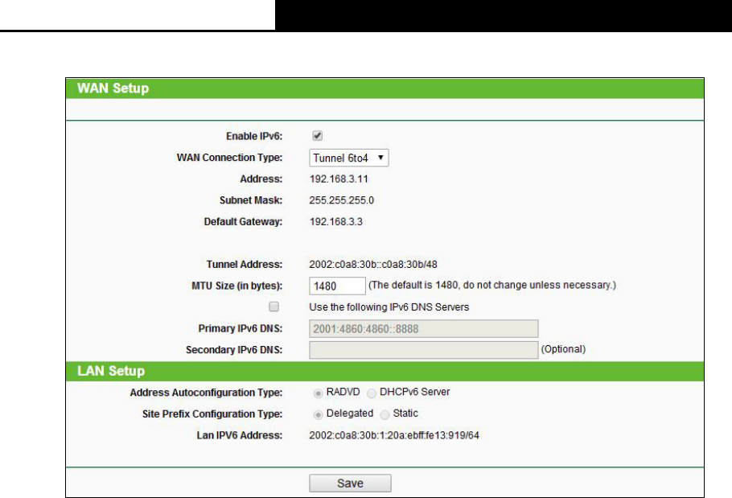The image size is (732, 498).
Task: Click the WAN Setup header
Action: tap(113, 88)
